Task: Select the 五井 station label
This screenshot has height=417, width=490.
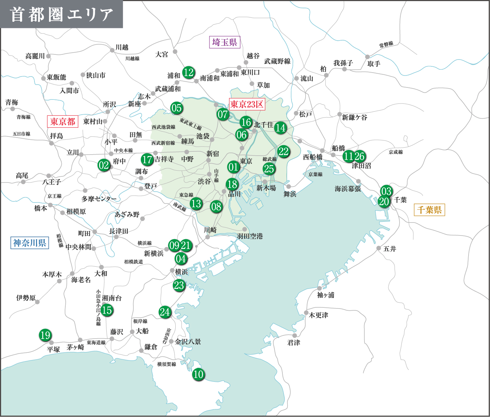Action: coord(390,249)
